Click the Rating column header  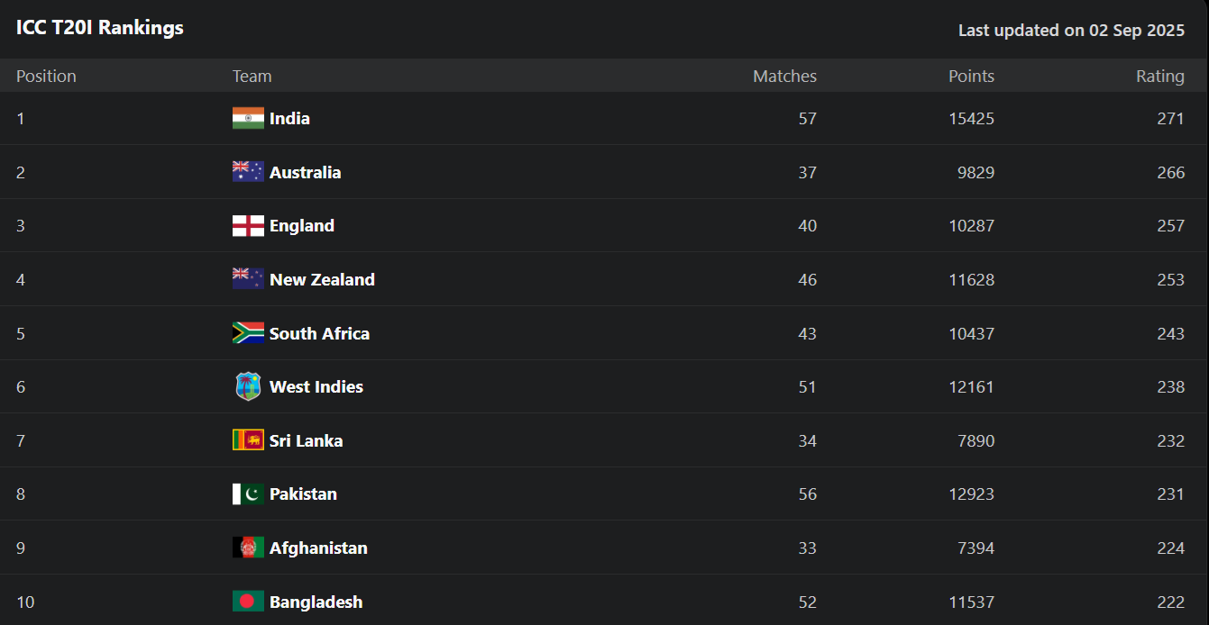(1160, 77)
